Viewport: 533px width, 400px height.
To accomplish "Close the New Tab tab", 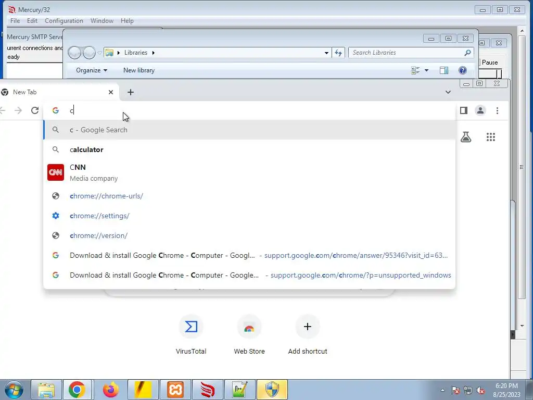I will (x=111, y=92).
